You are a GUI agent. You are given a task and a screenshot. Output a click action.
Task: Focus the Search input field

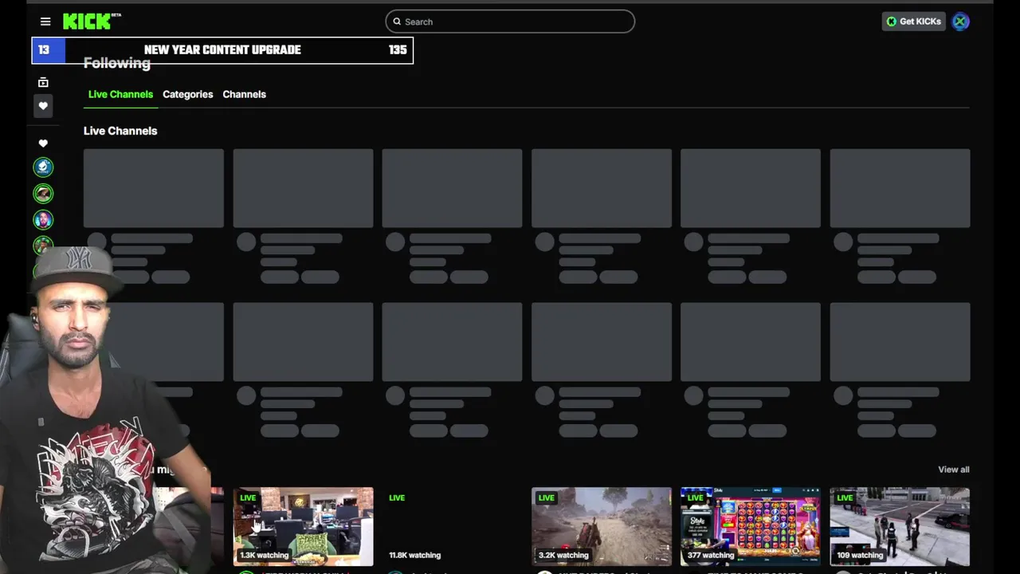tap(510, 22)
